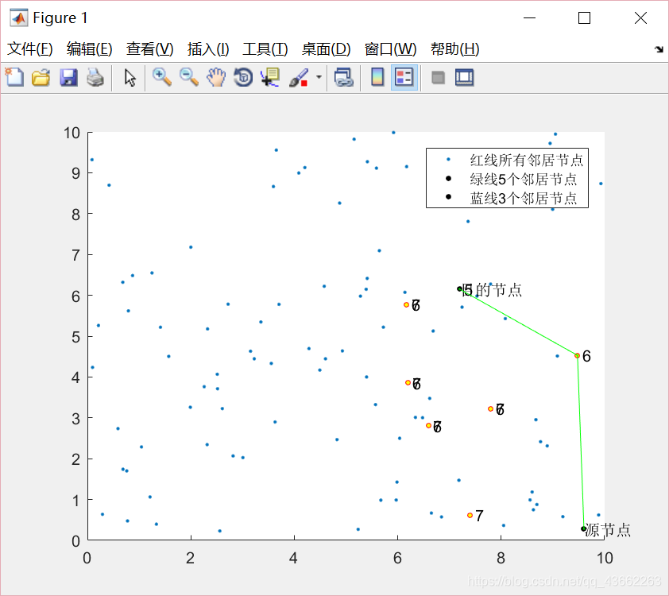Image resolution: width=669 pixels, height=596 pixels.
Task: Toggle the legend display off
Action: (404, 77)
